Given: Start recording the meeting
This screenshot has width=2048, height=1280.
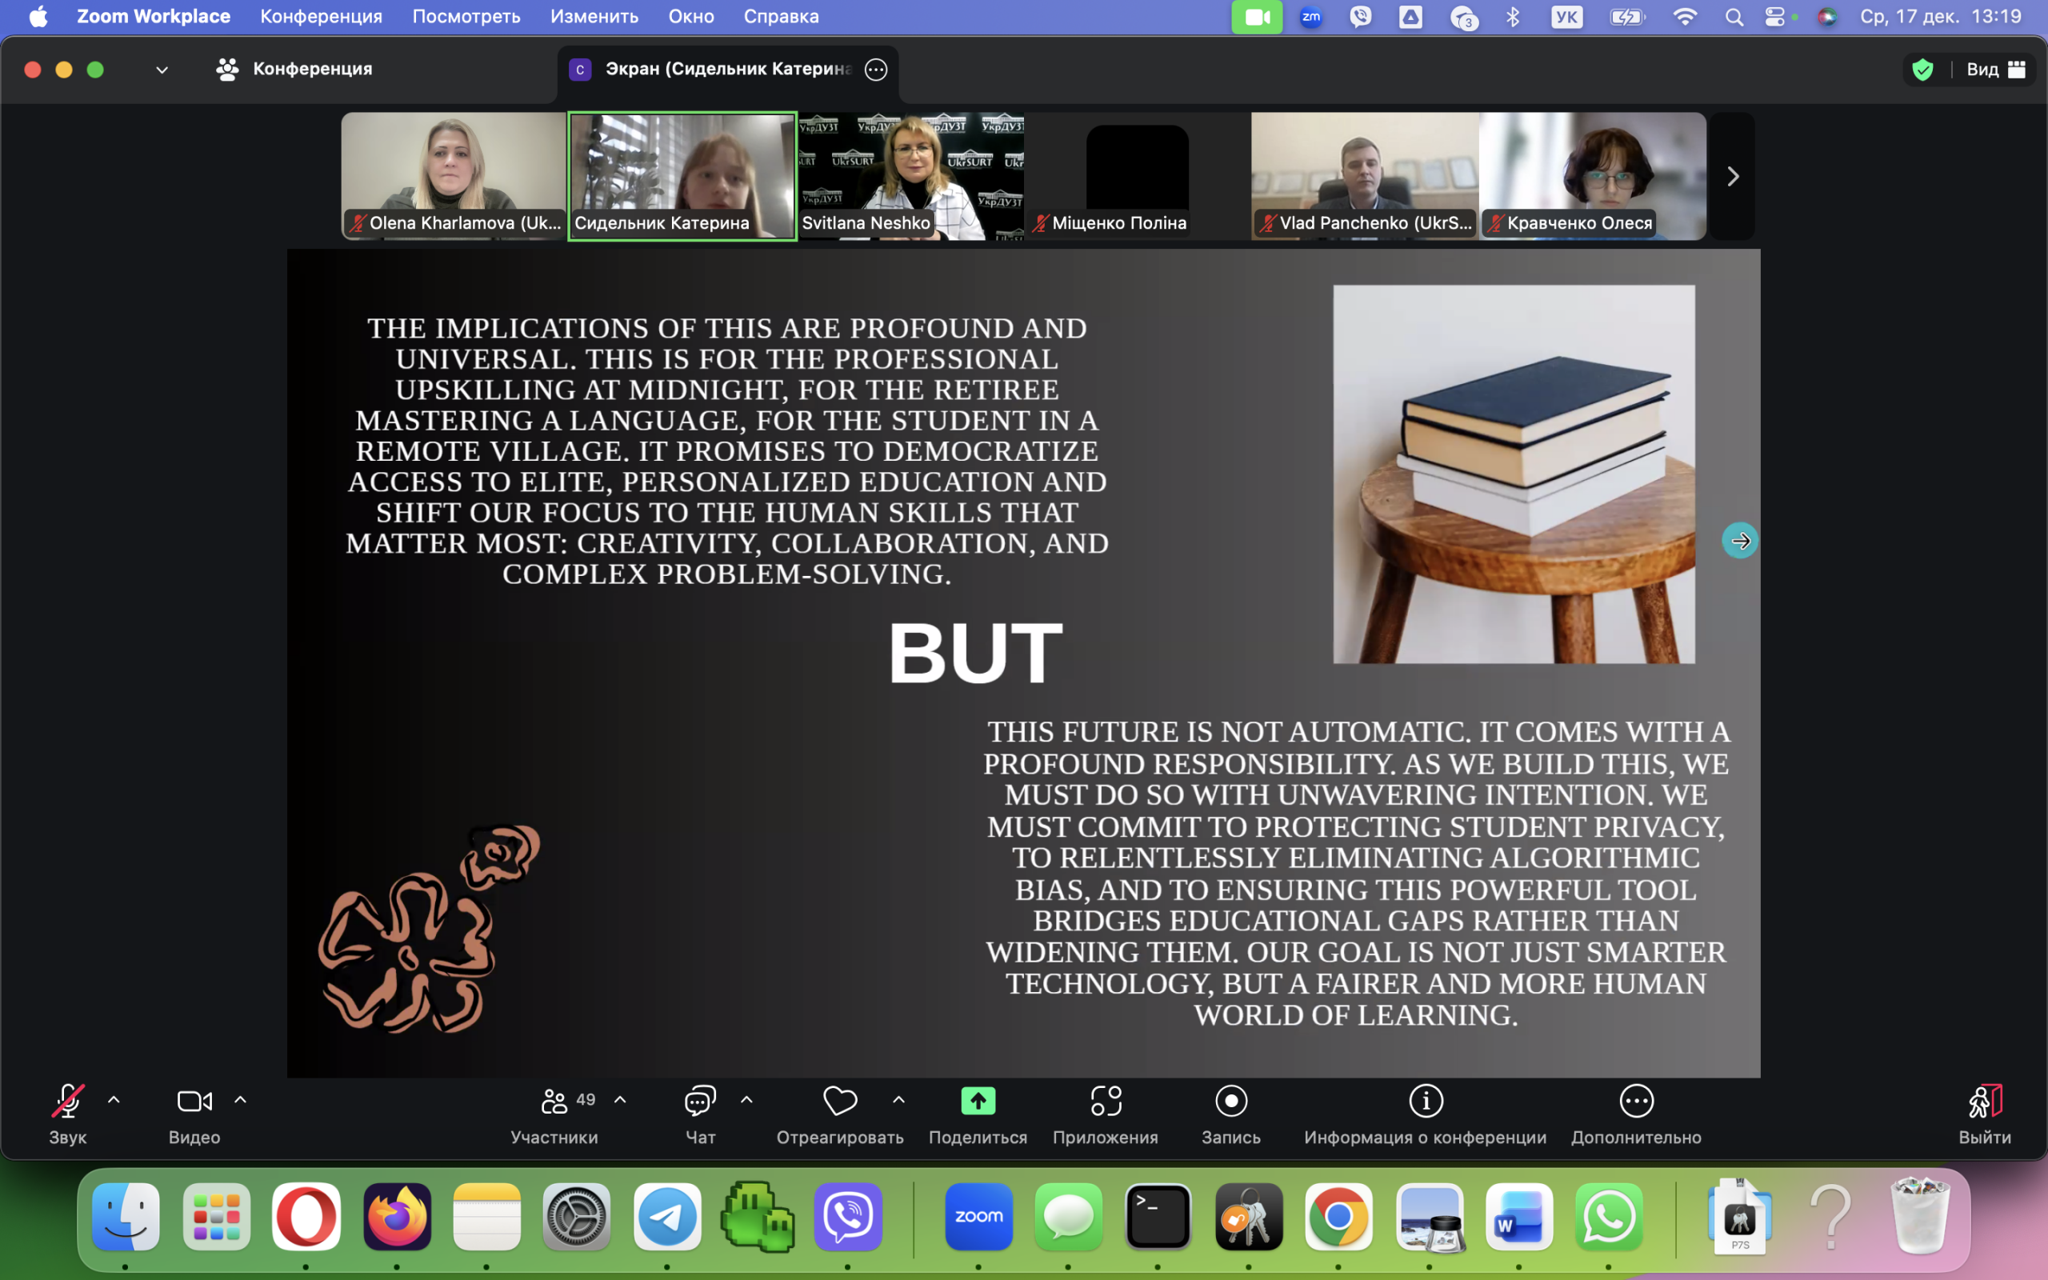Looking at the screenshot, I should point(1230,1101).
